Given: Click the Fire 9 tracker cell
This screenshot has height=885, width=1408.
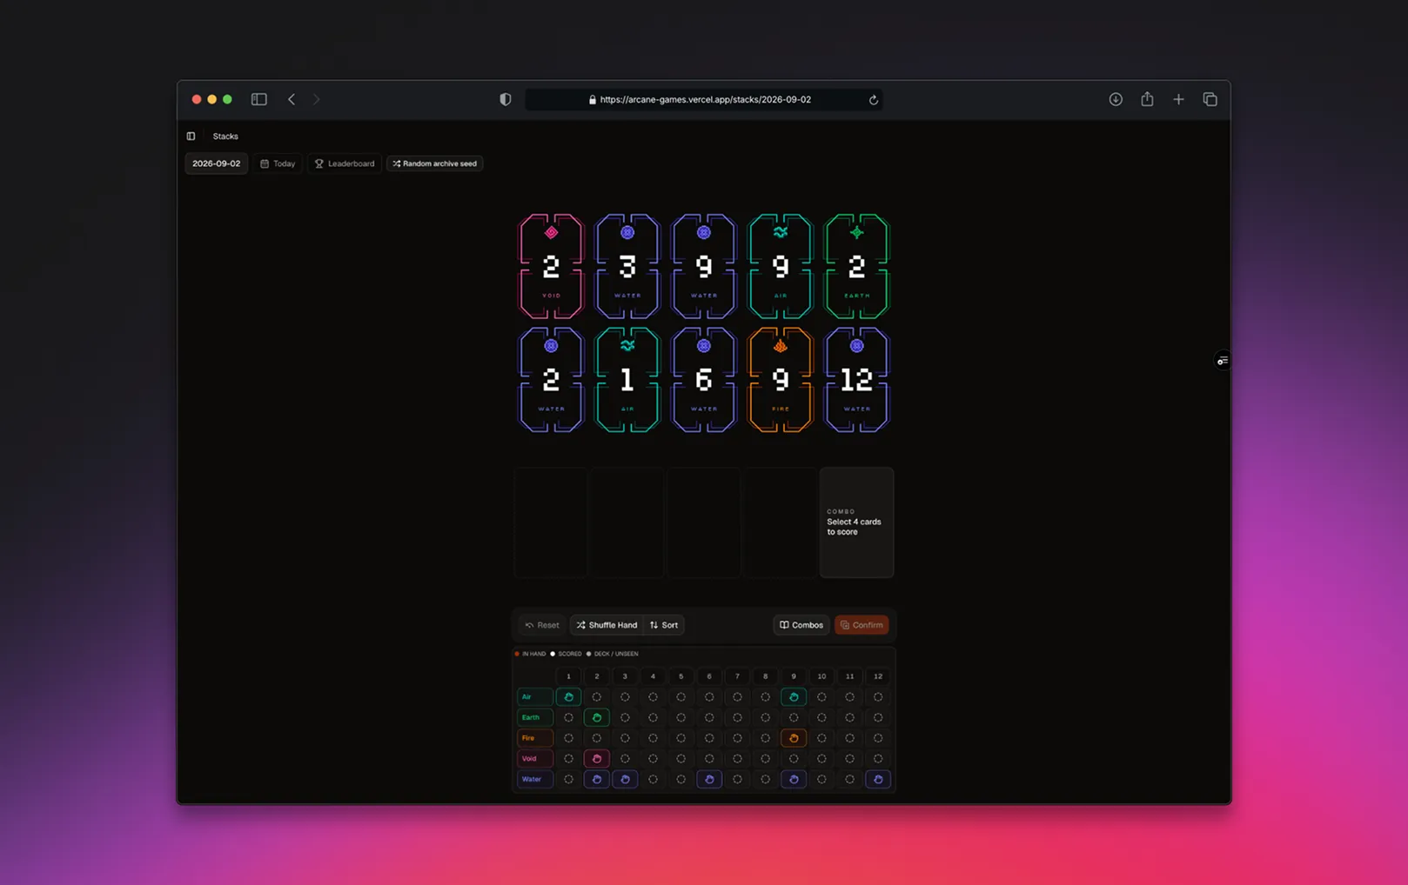Looking at the screenshot, I should coord(794,738).
